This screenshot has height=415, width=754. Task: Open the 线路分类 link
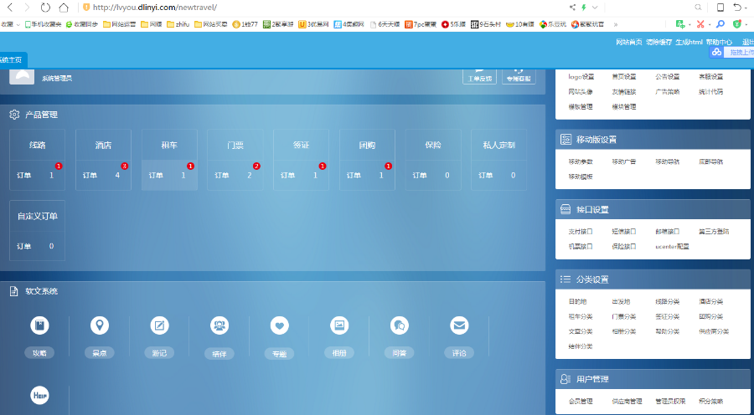667,302
